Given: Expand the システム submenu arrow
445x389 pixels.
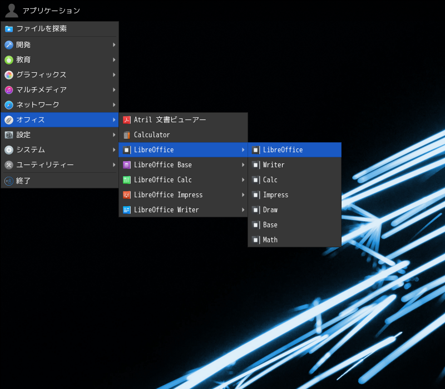Looking at the screenshot, I should tap(114, 150).
